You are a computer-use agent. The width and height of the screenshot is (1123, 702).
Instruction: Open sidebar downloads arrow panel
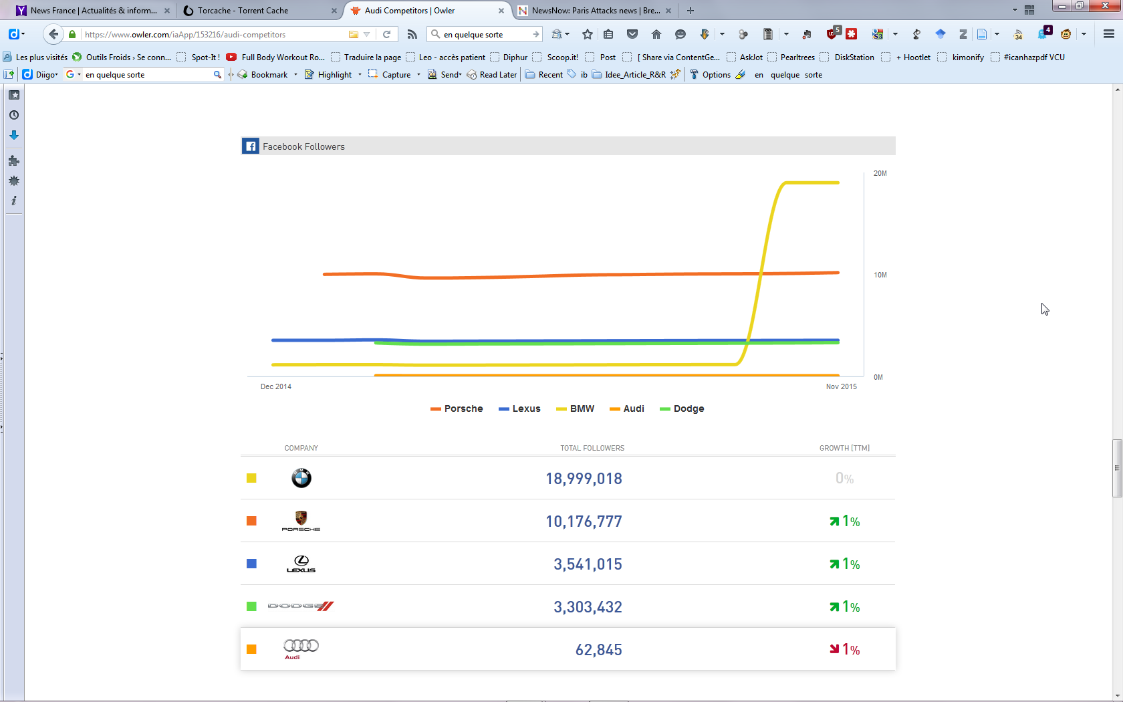coord(14,135)
